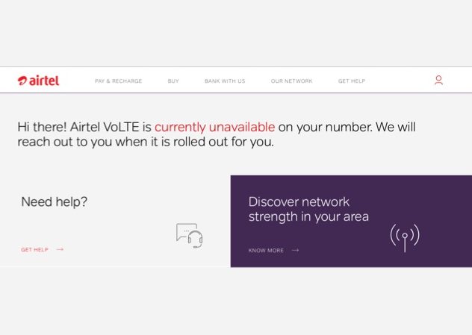Click the Airtel logo in the header
The image size is (472, 335).
tap(39, 81)
